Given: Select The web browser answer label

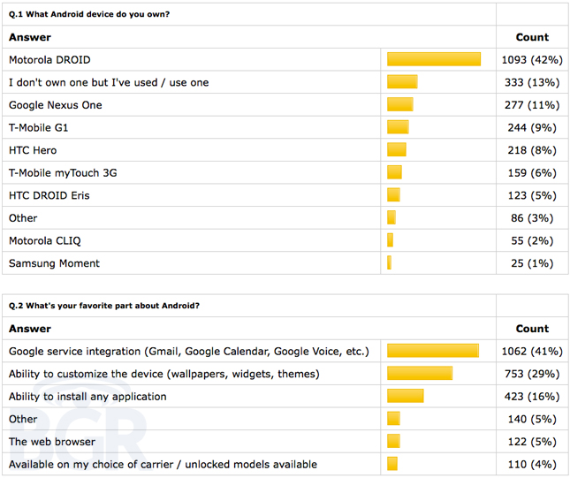Looking at the screenshot, I should point(52,442).
